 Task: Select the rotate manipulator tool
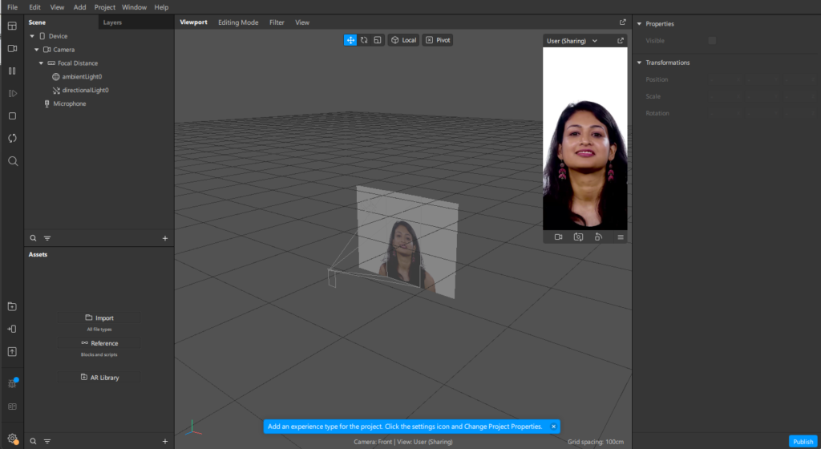tap(364, 40)
